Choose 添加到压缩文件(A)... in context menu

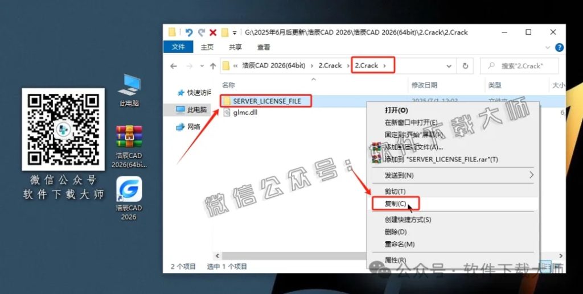(x=453, y=147)
